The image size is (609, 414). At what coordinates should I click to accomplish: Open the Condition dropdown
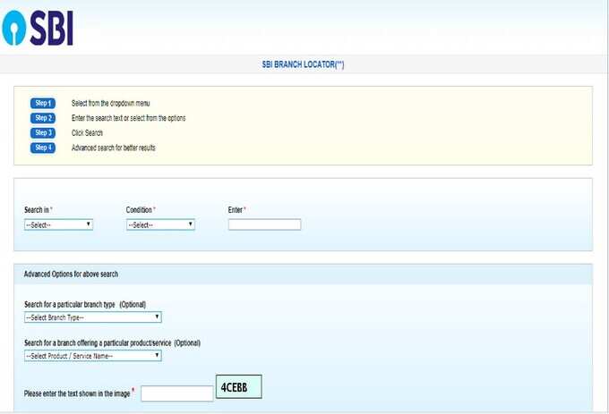tap(160, 224)
